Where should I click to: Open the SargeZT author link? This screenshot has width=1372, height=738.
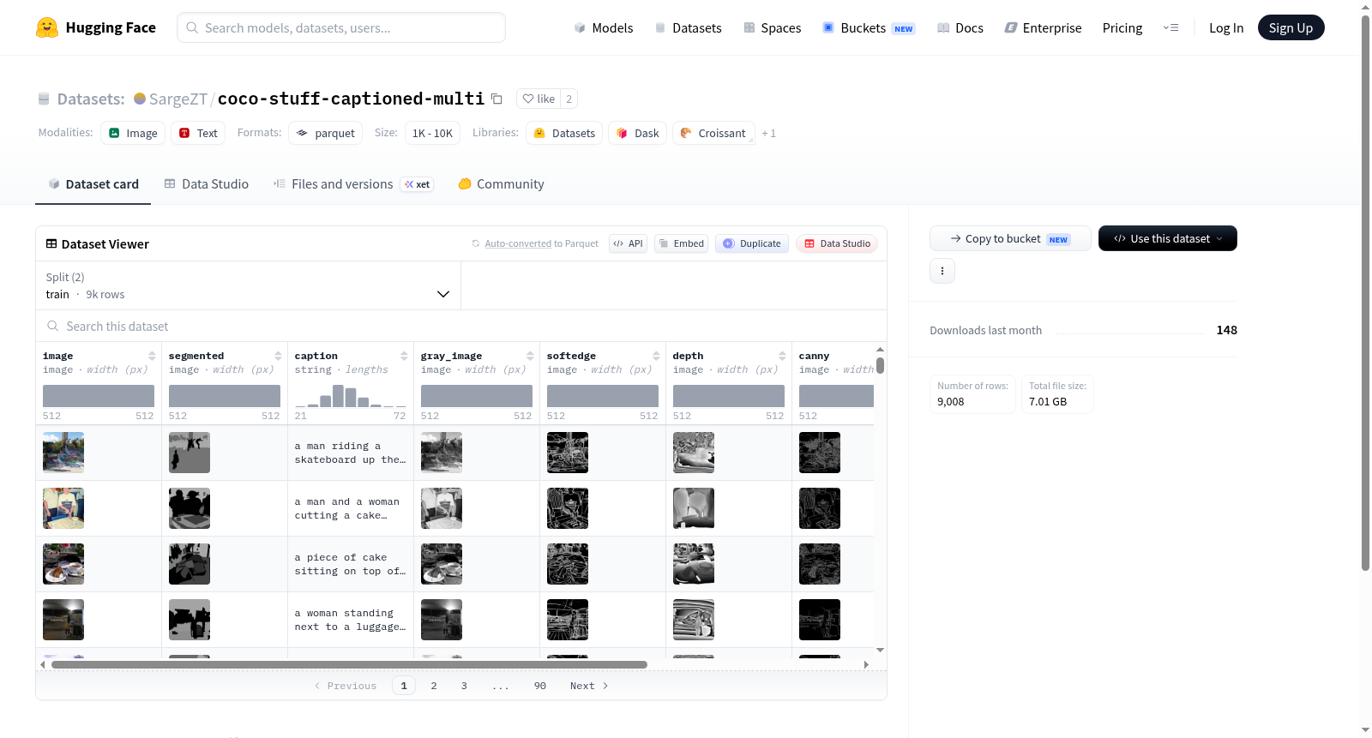178,99
